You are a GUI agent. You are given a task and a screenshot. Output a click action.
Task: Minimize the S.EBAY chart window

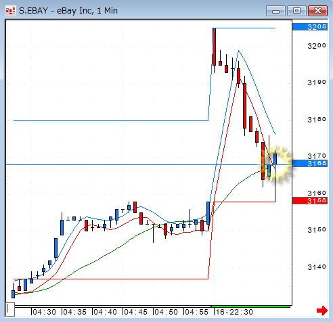click(x=275, y=11)
